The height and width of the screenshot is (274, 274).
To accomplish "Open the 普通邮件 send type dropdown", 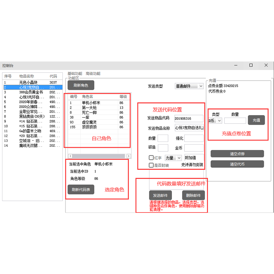I will coord(189,86).
